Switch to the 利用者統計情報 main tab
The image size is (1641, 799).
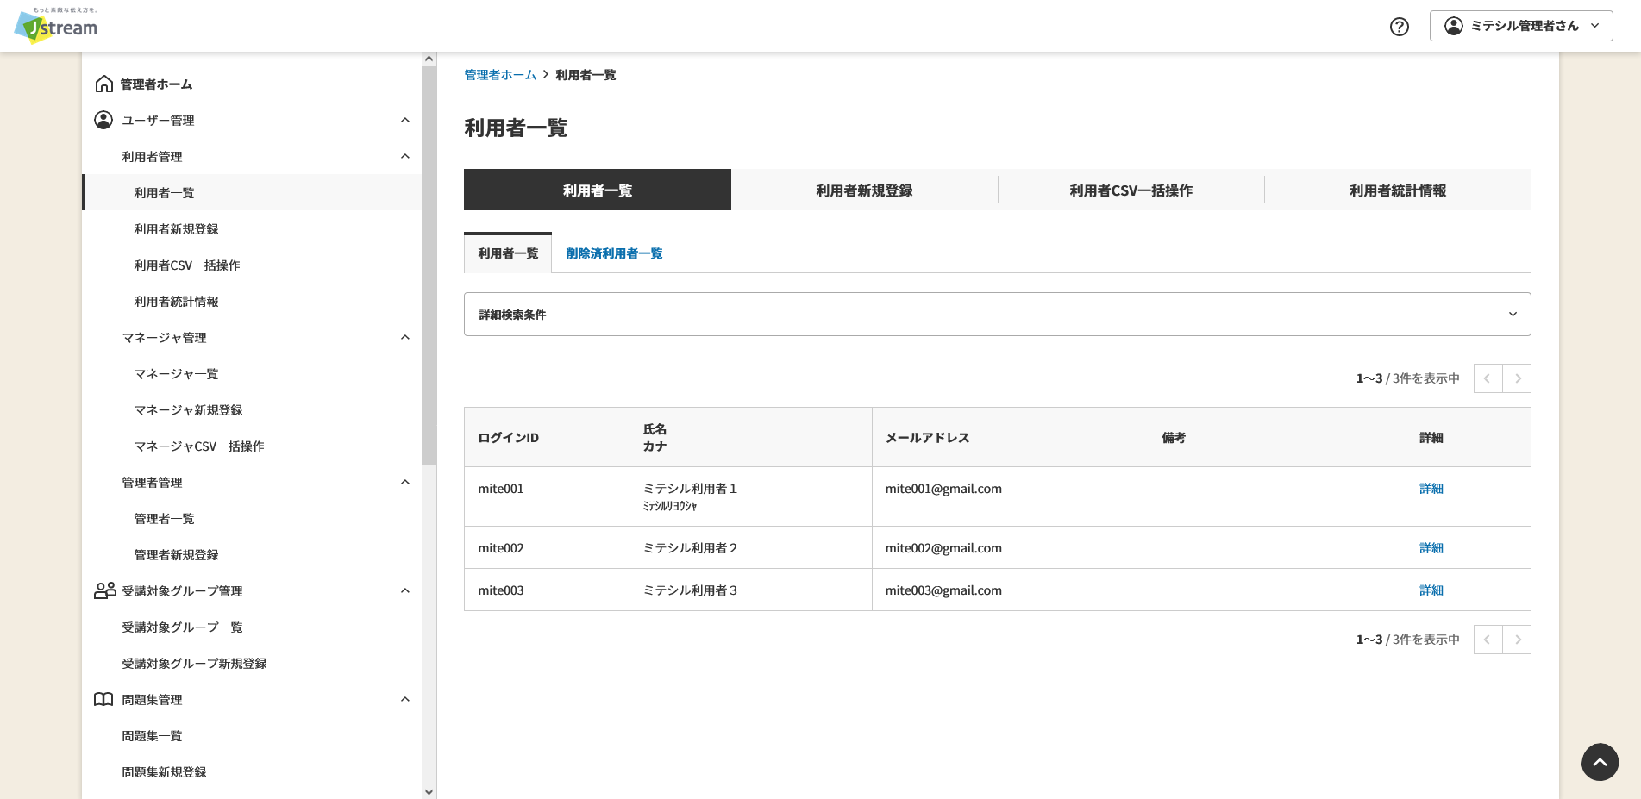coord(1398,190)
